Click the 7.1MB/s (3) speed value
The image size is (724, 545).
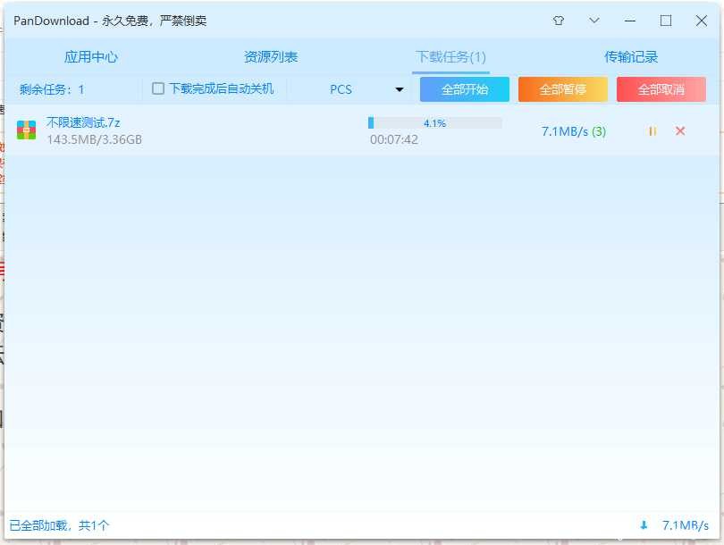(x=574, y=131)
